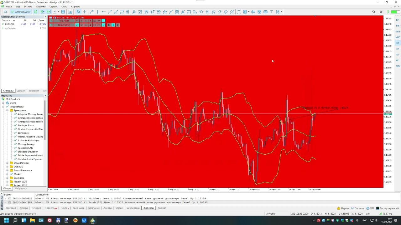Select the cursor arrow tool
Viewport: 401px width, 225px height.
coord(78,12)
